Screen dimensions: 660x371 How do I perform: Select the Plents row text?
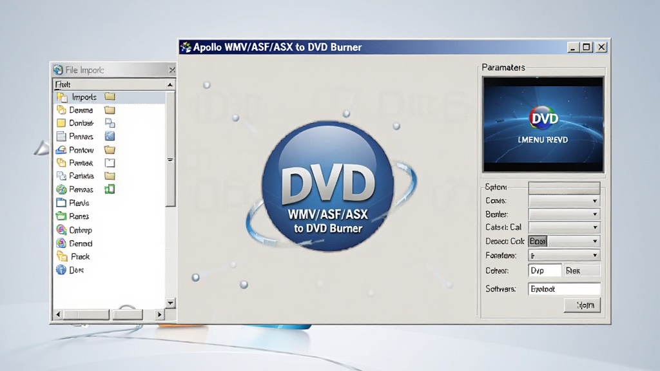pos(79,203)
